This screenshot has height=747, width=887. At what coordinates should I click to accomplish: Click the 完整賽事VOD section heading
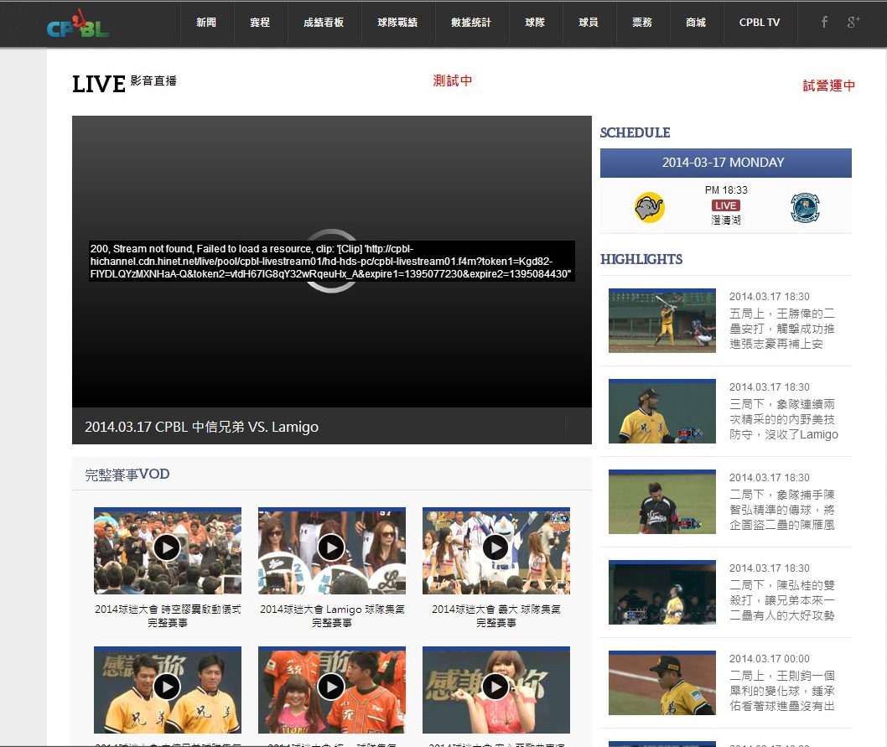click(x=127, y=475)
